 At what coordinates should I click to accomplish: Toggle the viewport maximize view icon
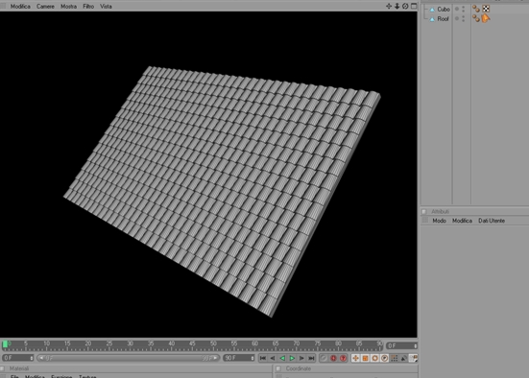point(414,6)
